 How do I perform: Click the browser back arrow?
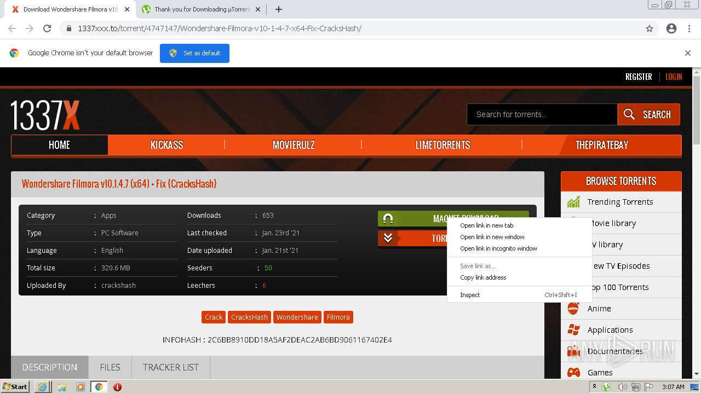click(12, 28)
